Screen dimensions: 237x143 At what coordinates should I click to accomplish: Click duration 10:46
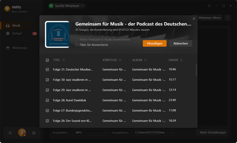(x=172, y=69)
